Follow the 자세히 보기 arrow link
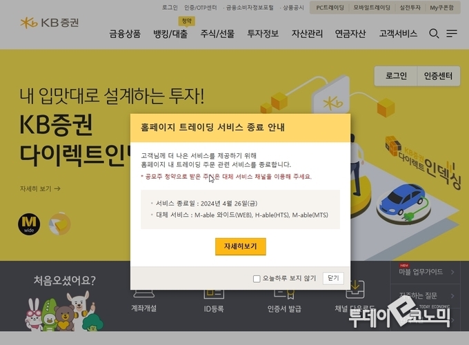The width and height of the screenshot is (469, 345). (40, 189)
